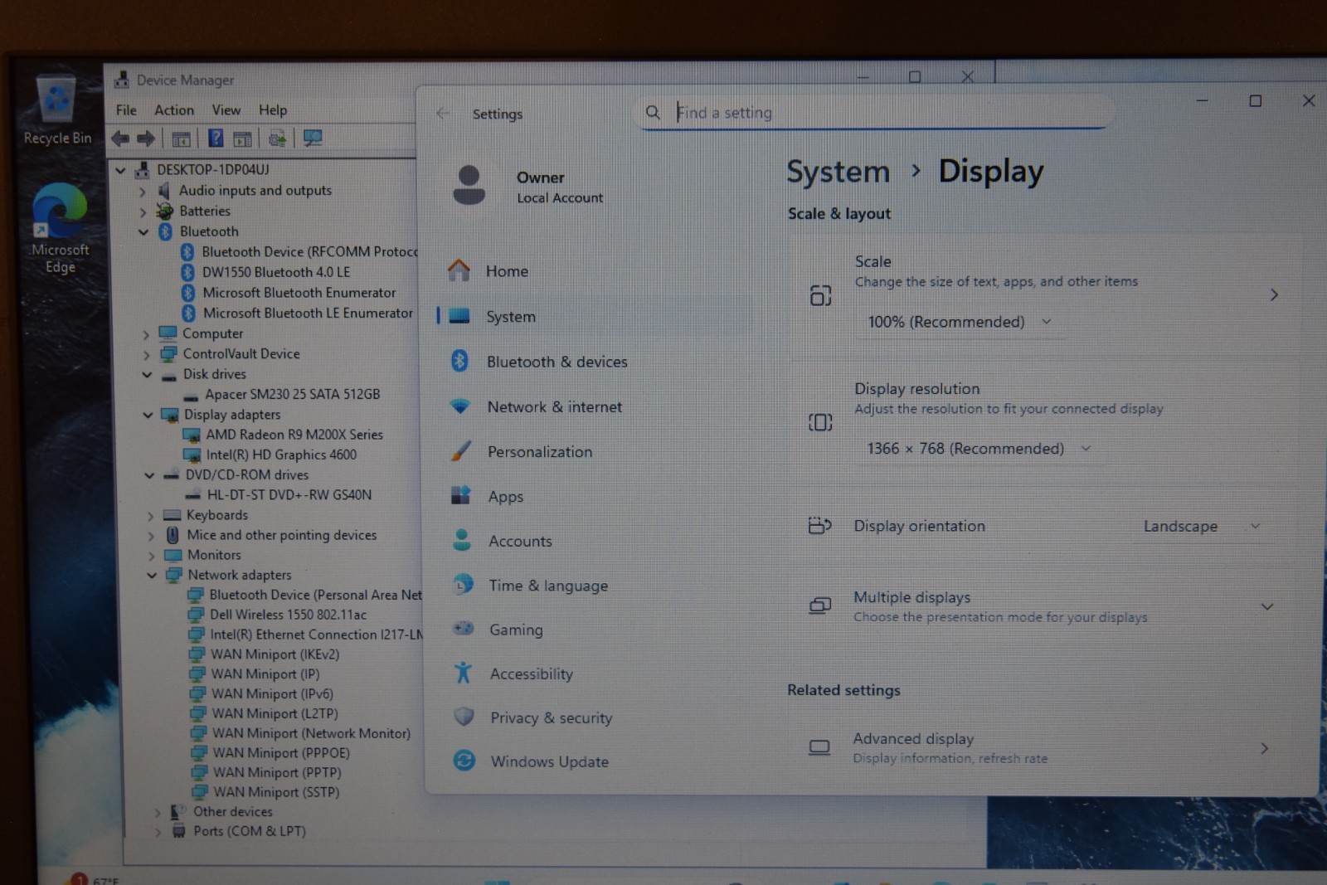Viewport: 1327px width, 885px height.
Task: Open the Action menu in Device Manager
Action: pyautogui.click(x=174, y=110)
